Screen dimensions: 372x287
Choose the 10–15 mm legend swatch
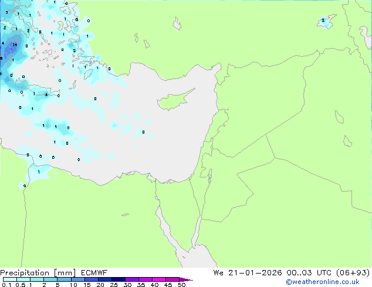(78, 279)
